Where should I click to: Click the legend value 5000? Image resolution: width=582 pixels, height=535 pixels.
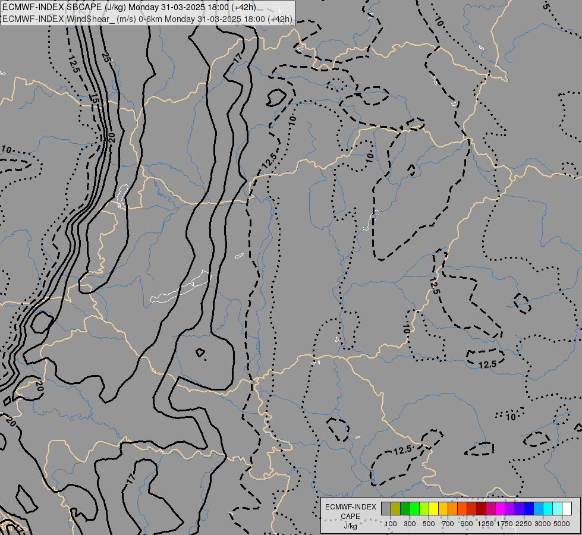tap(562, 524)
